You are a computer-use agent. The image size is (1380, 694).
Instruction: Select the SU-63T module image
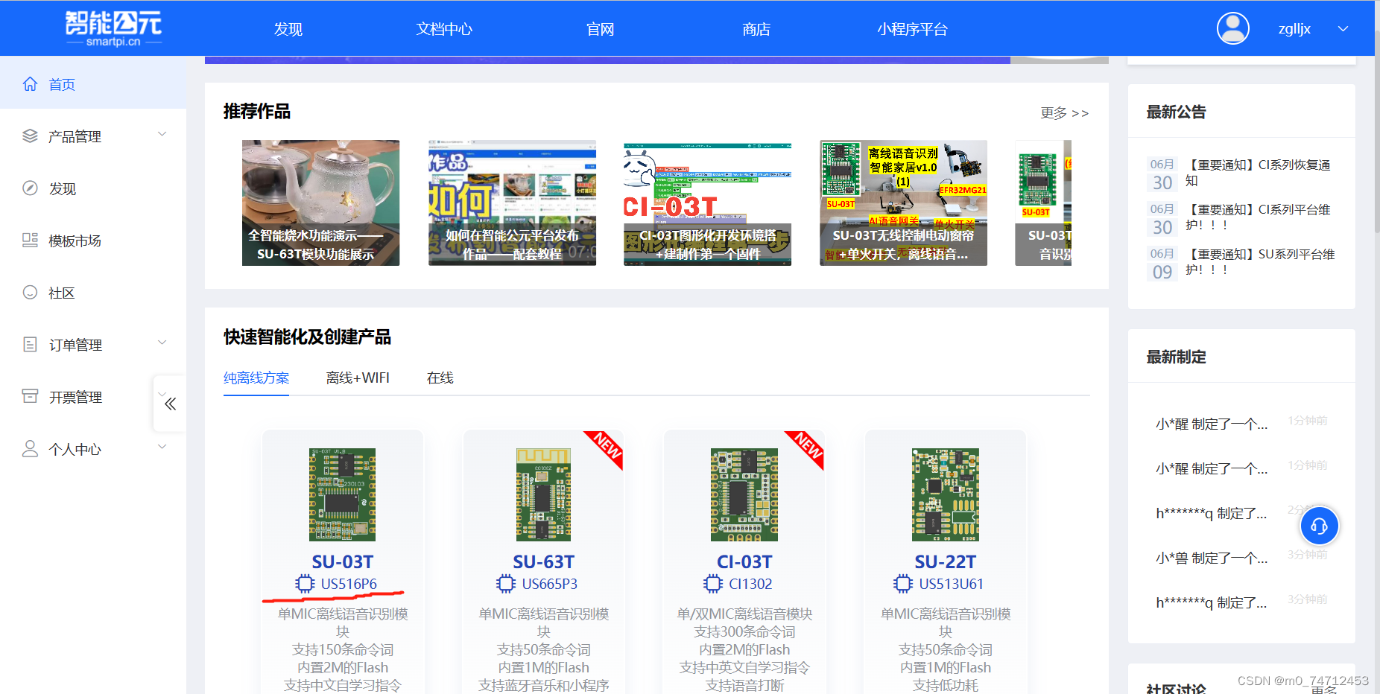[543, 494]
